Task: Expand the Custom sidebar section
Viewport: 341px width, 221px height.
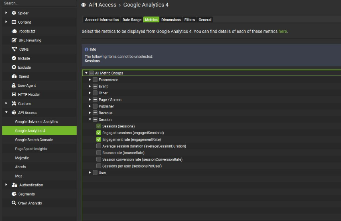Action: [6, 104]
